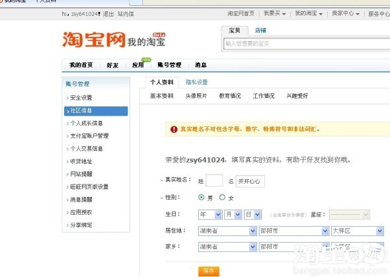The width and height of the screenshot is (390, 277).
Task: Open the 教育情况 sub-tab
Action: [x=230, y=96]
